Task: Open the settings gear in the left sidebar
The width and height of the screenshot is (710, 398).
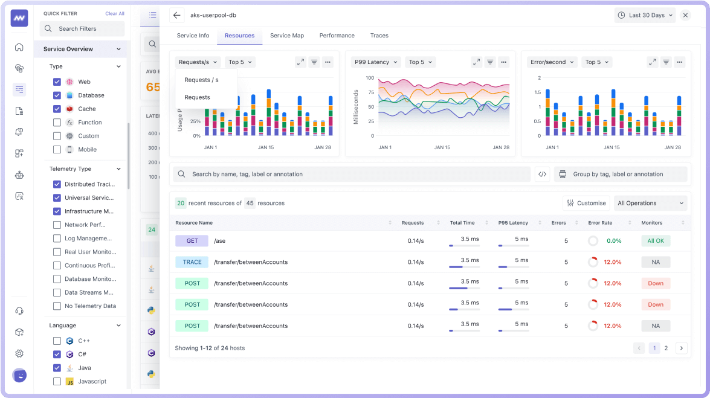Action: tap(19, 353)
